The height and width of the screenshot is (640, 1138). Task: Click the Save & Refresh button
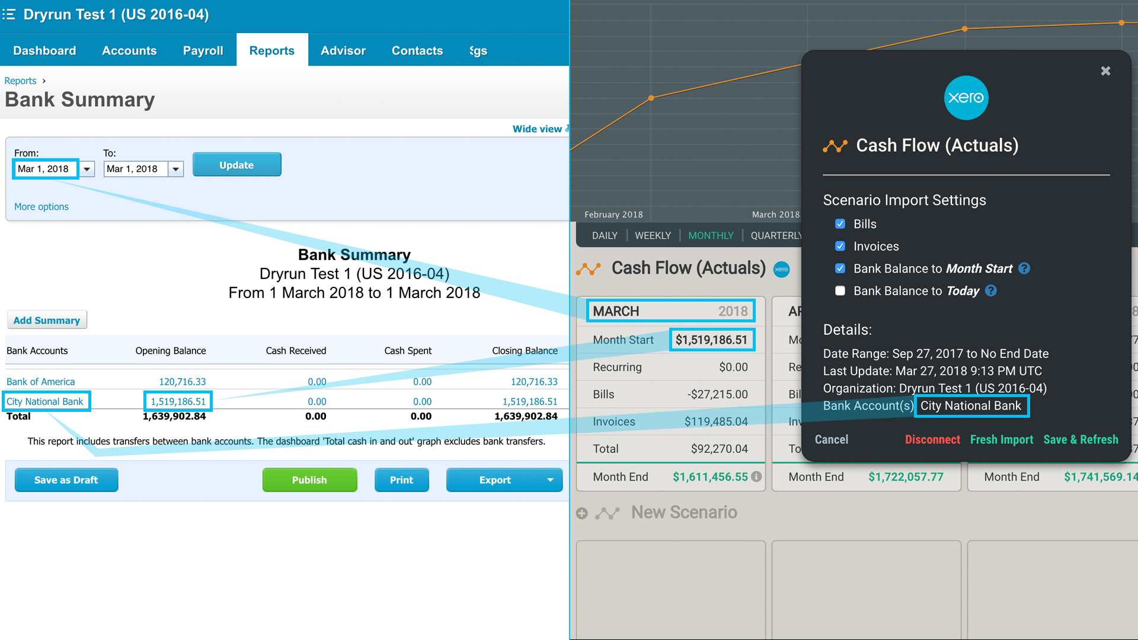[1081, 440]
